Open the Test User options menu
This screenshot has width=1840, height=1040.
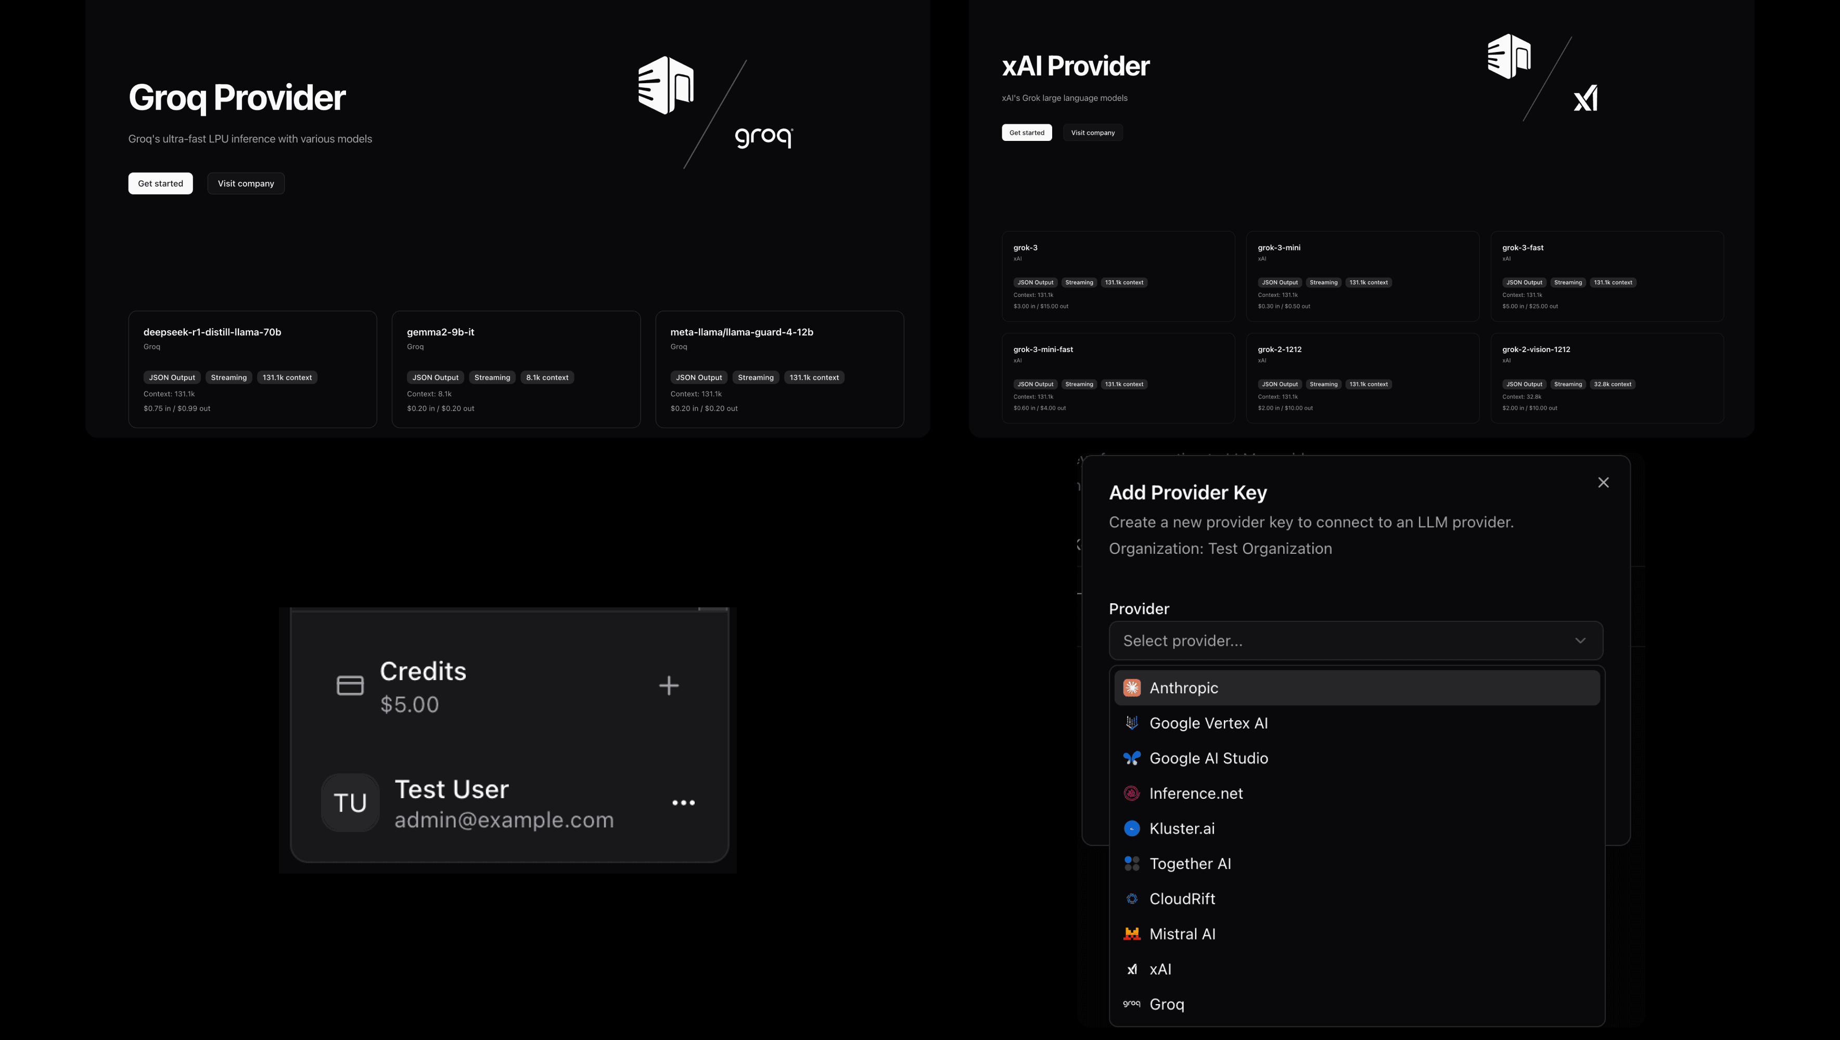click(x=684, y=802)
